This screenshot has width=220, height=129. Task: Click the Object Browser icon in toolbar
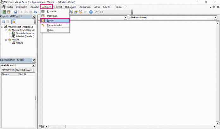coord(81,12)
